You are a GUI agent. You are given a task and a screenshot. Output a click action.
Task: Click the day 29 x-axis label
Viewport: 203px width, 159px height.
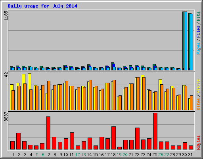178,155
